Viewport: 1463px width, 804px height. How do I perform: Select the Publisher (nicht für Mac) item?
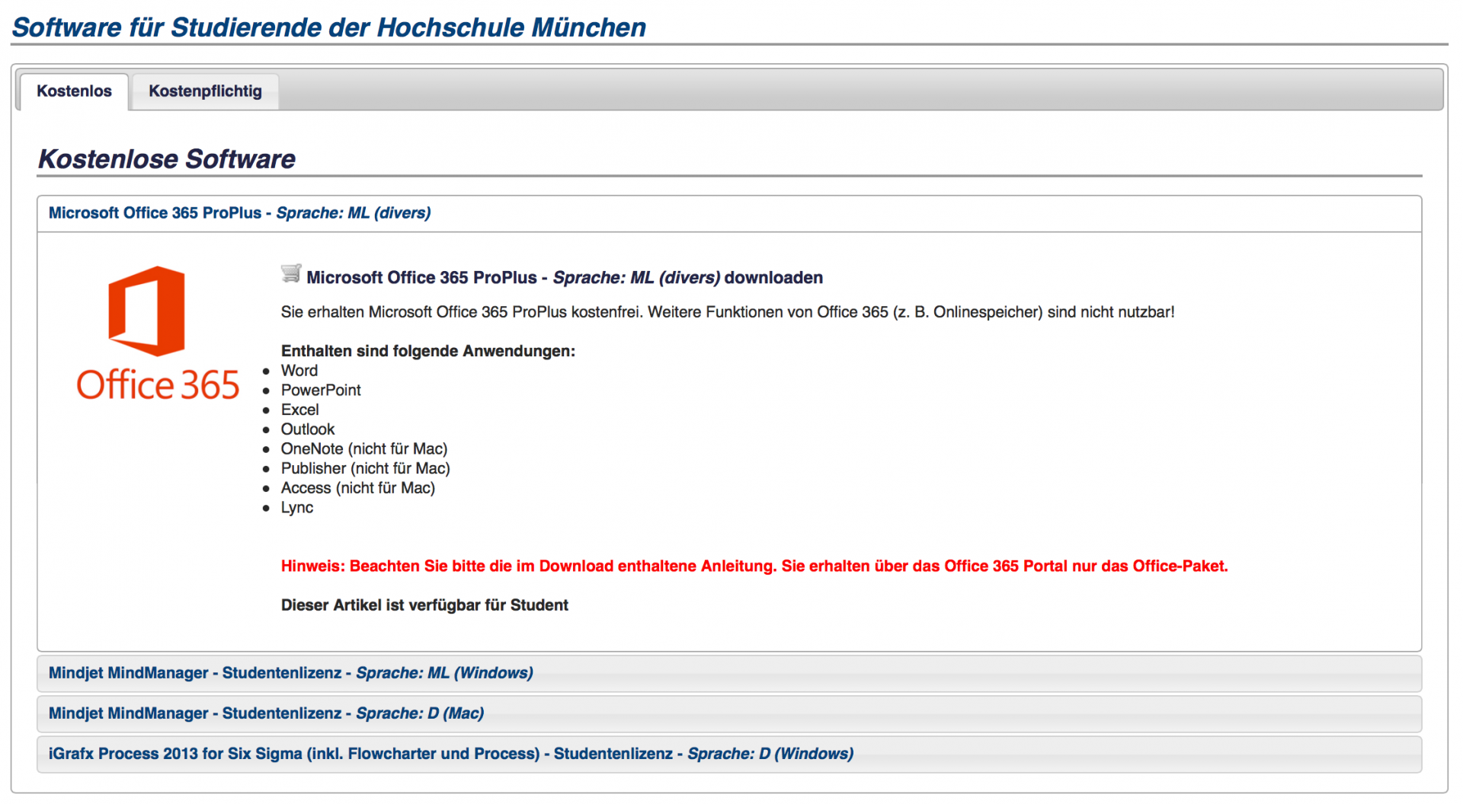366,469
